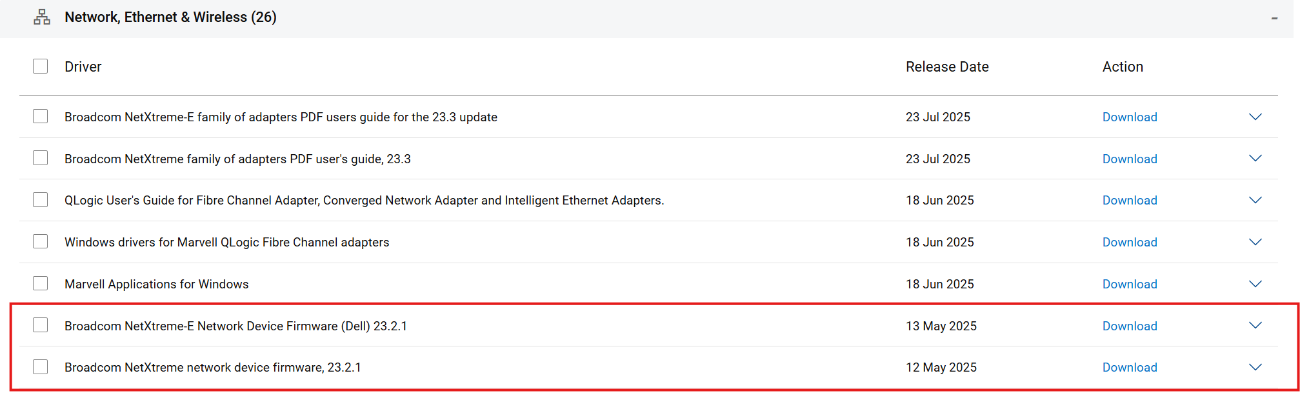Click the Network, Ethernet & Wireless section header

[x=169, y=17]
